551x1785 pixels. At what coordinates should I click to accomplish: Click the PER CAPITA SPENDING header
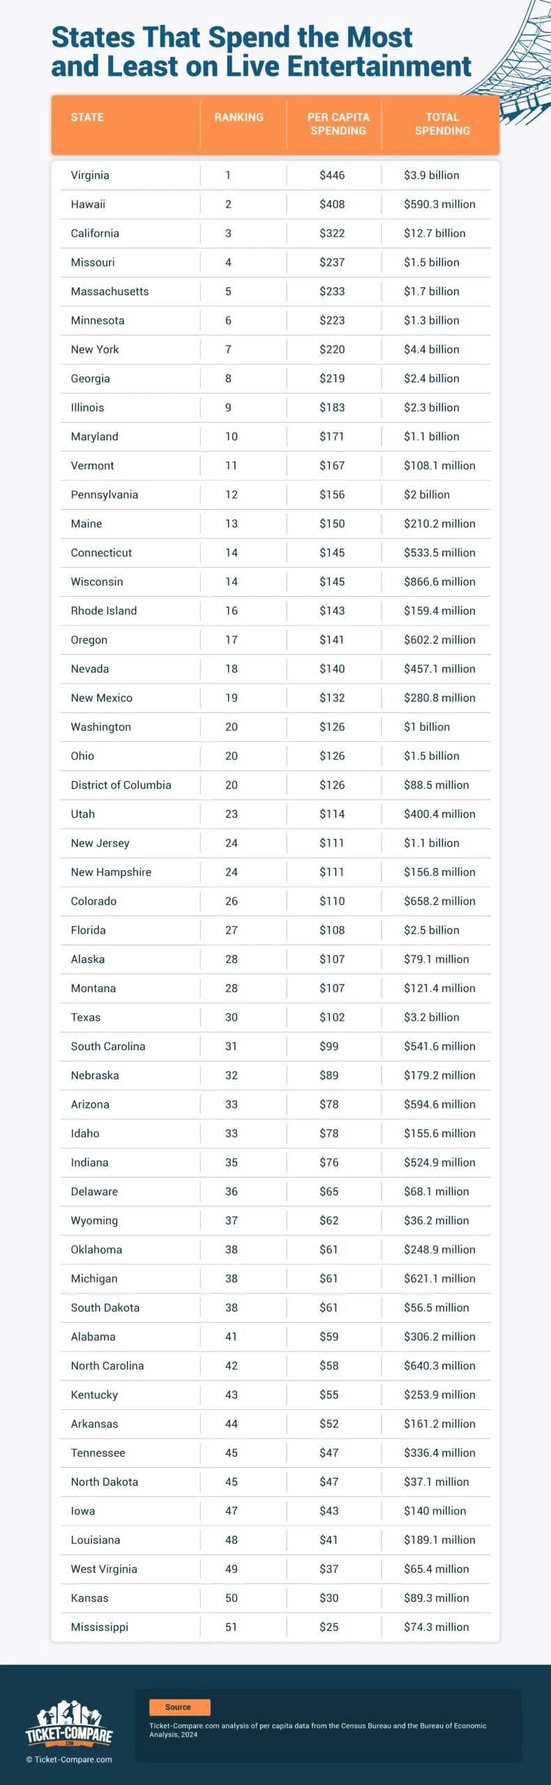point(338,124)
